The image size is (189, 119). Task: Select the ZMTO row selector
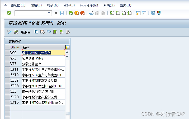(7, 102)
